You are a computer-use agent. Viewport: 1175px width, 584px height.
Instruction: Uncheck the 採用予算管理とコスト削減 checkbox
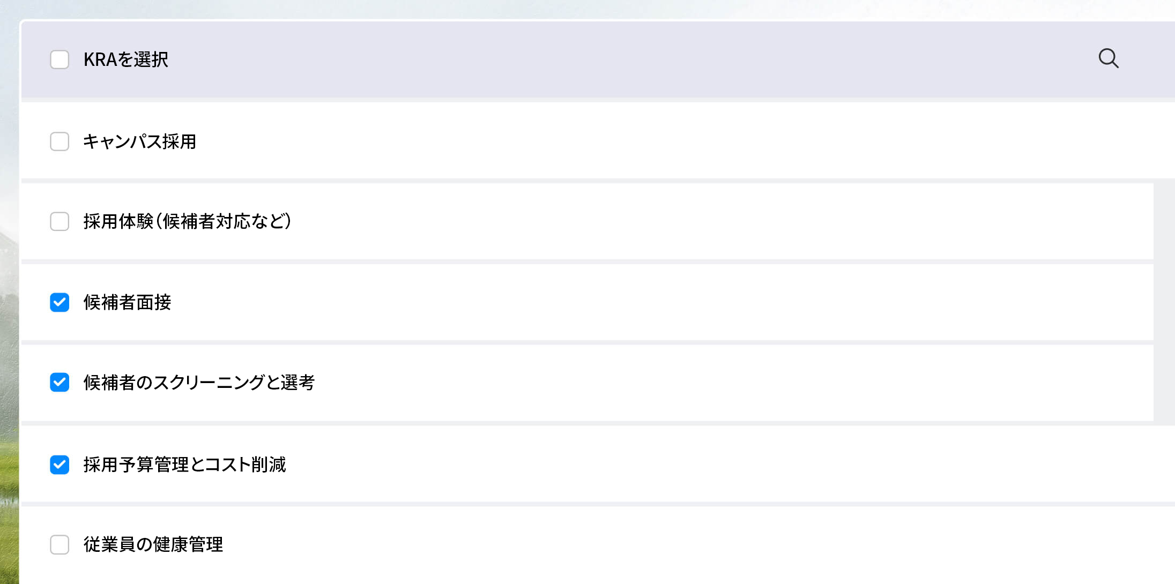coord(60,465)
